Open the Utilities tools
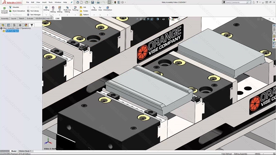Image resolution: width=276 pixels, height=155 pixels. click(94, 9)
